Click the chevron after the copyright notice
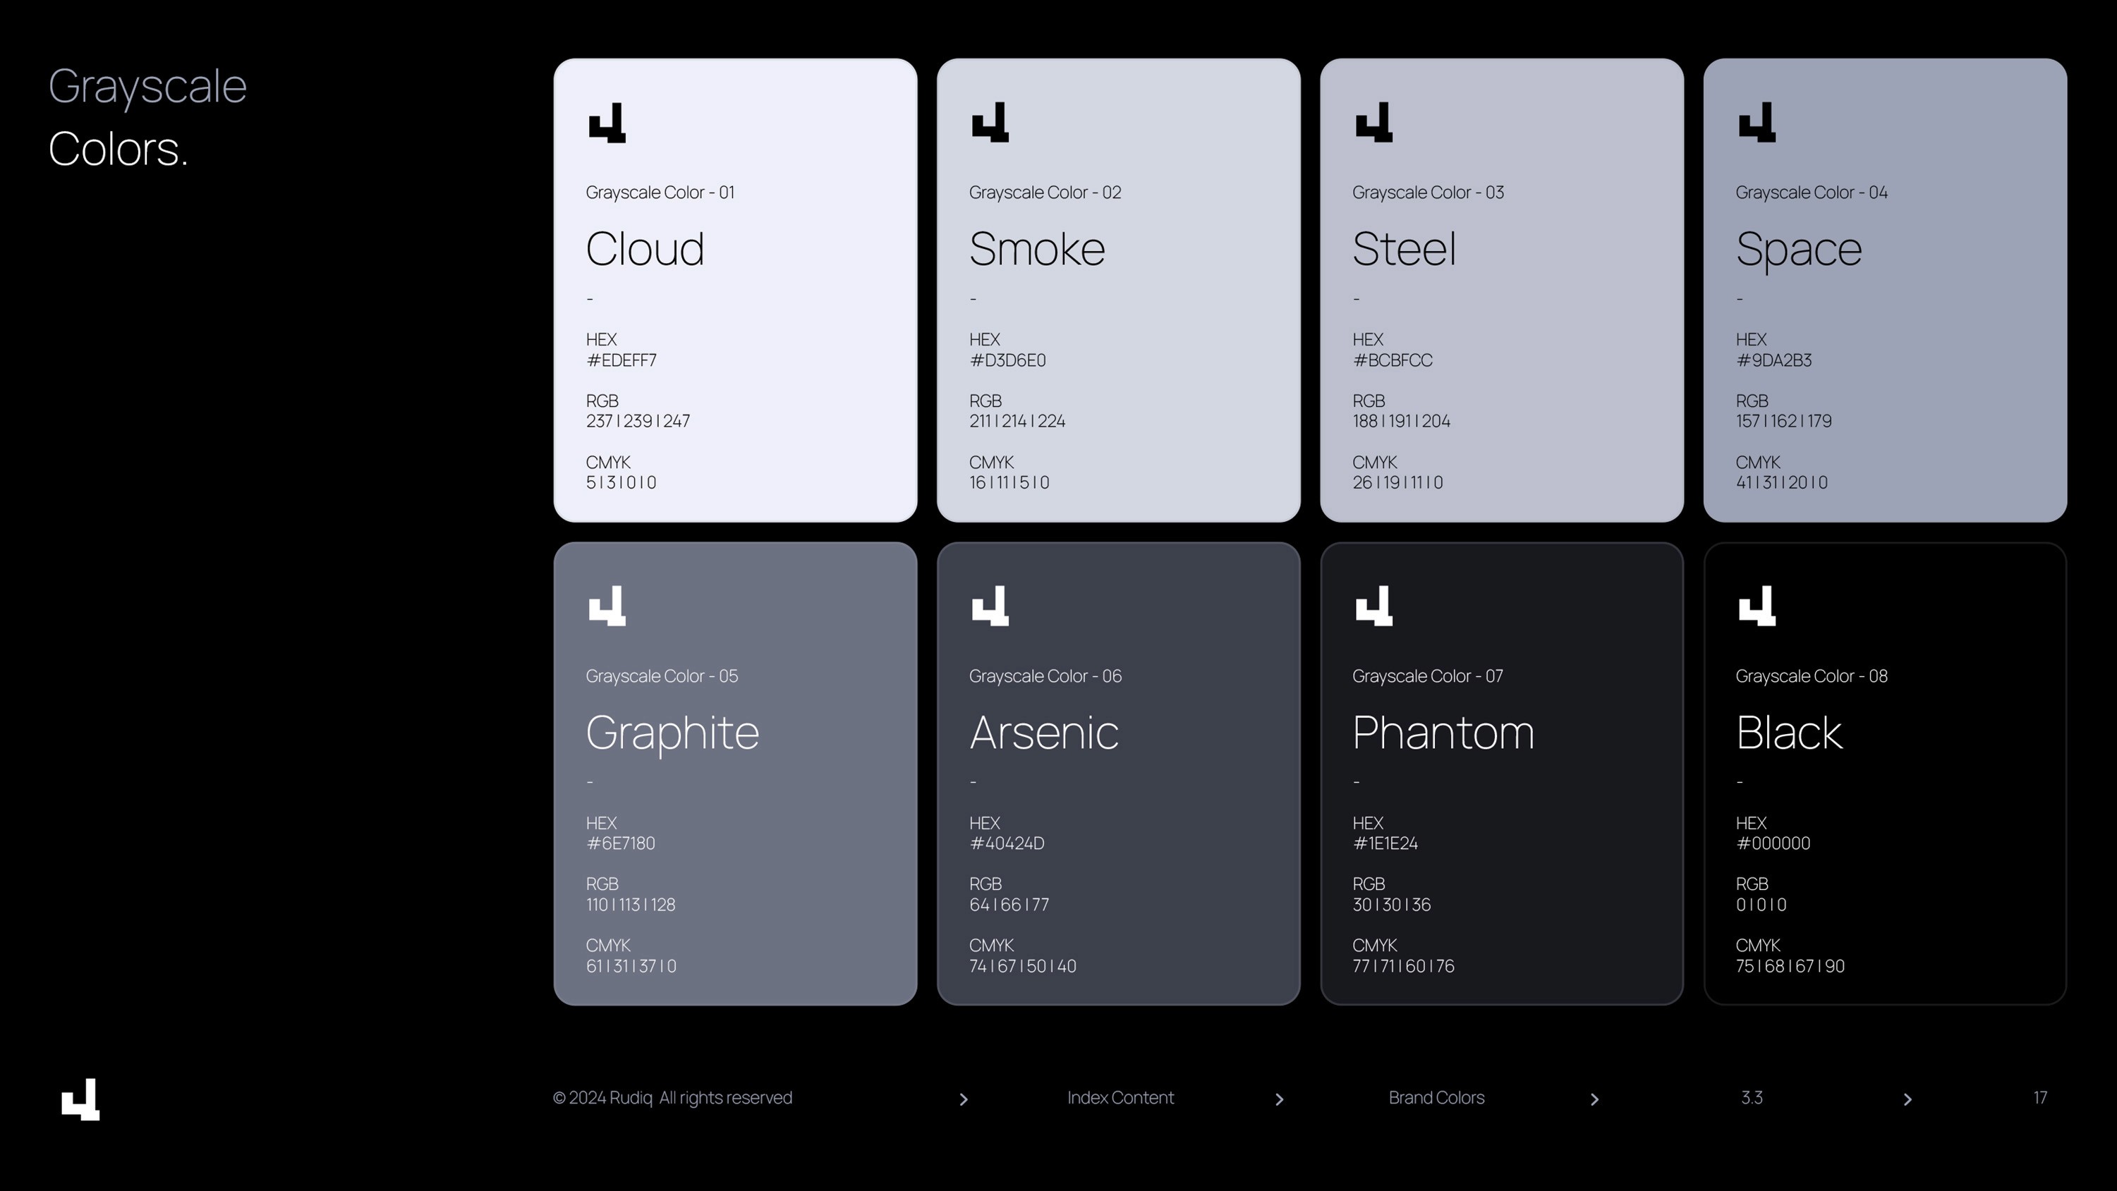 [x=964, y=1099]
